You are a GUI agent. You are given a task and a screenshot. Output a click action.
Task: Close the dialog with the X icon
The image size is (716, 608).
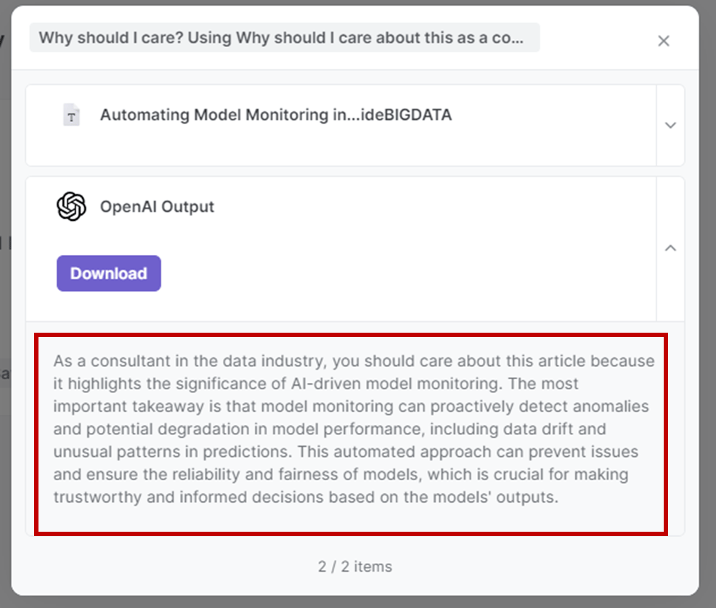pyautogui.click(x=663, y=41)
